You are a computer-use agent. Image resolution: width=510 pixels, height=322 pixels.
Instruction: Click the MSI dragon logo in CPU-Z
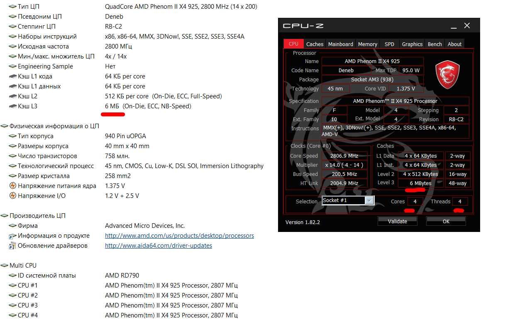(448, 75)
